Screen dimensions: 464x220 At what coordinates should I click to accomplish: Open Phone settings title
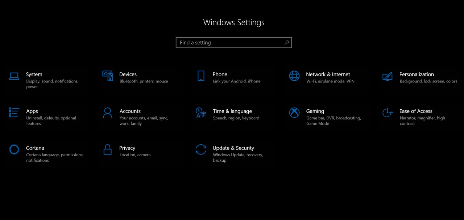pyautogui.click(x=220, y=74)
